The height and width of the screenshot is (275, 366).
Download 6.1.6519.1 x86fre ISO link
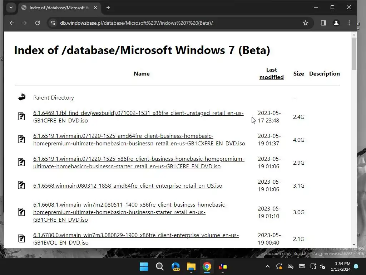coord(139,163)
